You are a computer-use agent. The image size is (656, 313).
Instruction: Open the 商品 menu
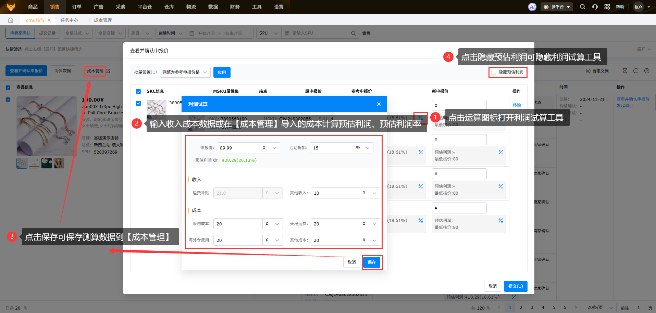coord(33,7)
